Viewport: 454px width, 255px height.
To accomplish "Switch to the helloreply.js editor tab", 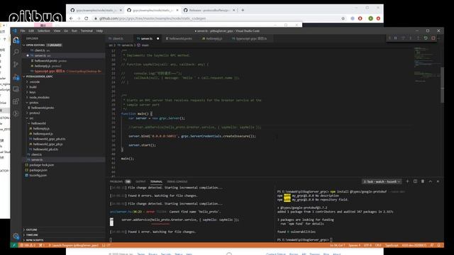I will [x=214, y=38].
